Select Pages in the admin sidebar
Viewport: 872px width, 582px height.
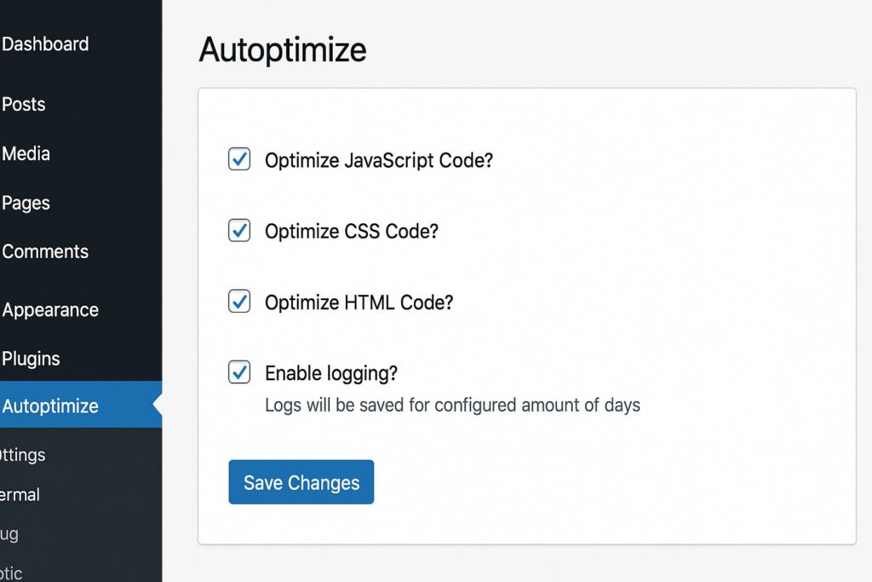[26, 204]
